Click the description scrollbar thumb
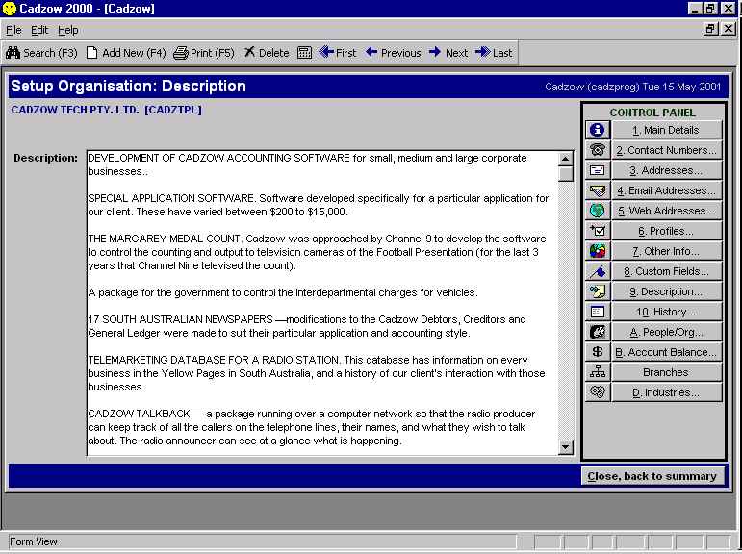 tap(565, 174)
